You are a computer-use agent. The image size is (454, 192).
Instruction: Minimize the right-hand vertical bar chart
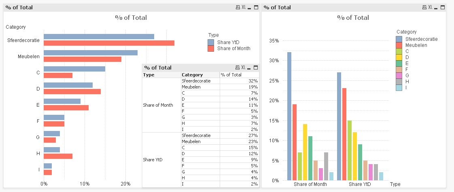tap(436, 7)
